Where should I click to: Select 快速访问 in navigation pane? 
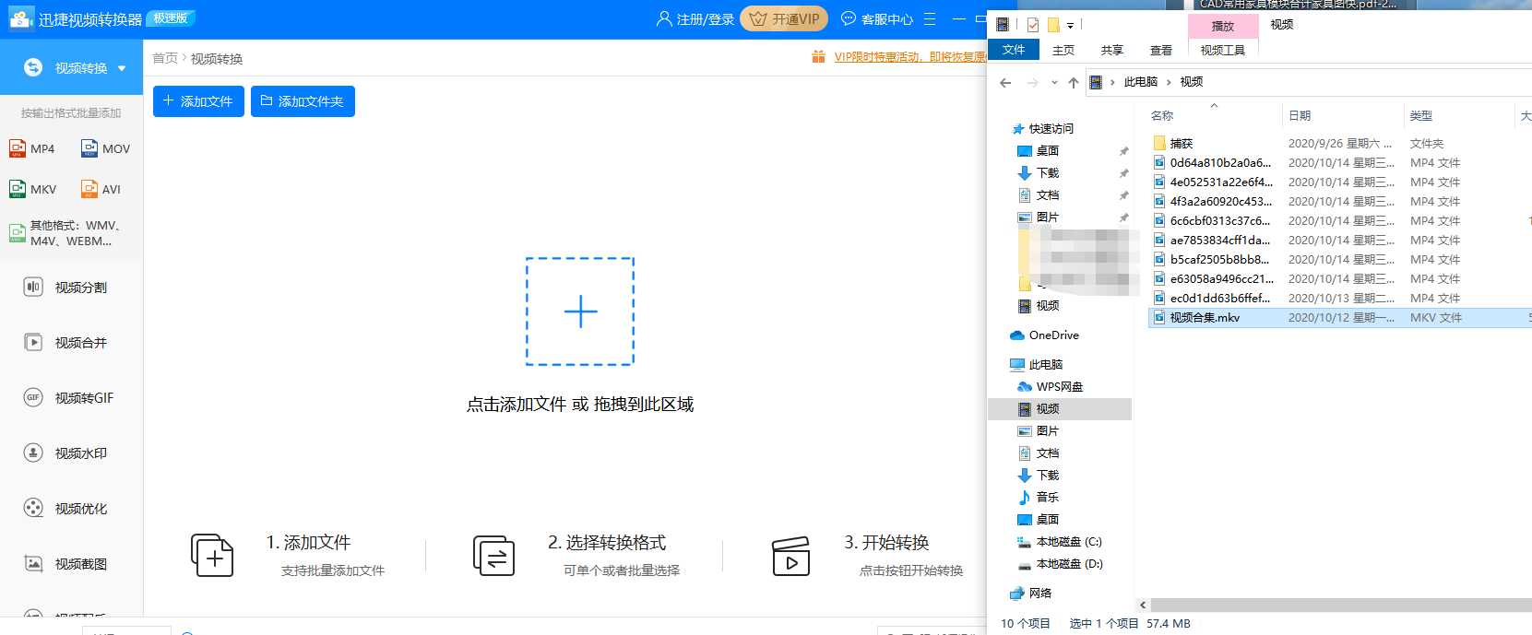(1051, 129)
